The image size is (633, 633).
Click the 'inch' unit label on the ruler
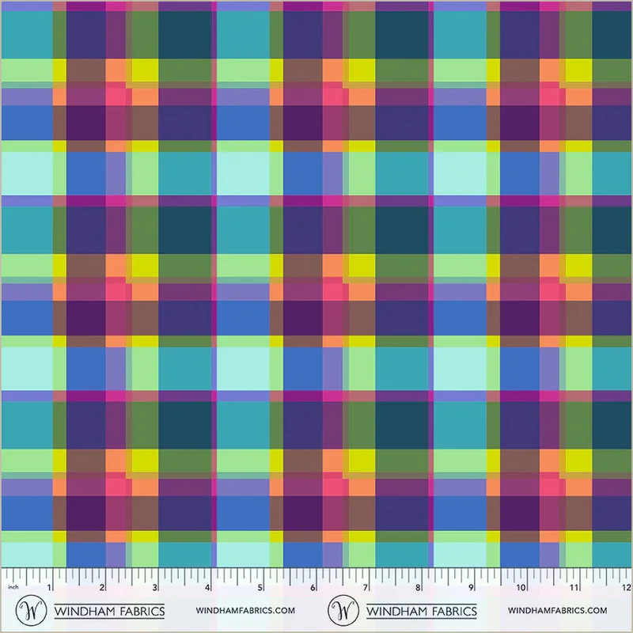point(13,587)
